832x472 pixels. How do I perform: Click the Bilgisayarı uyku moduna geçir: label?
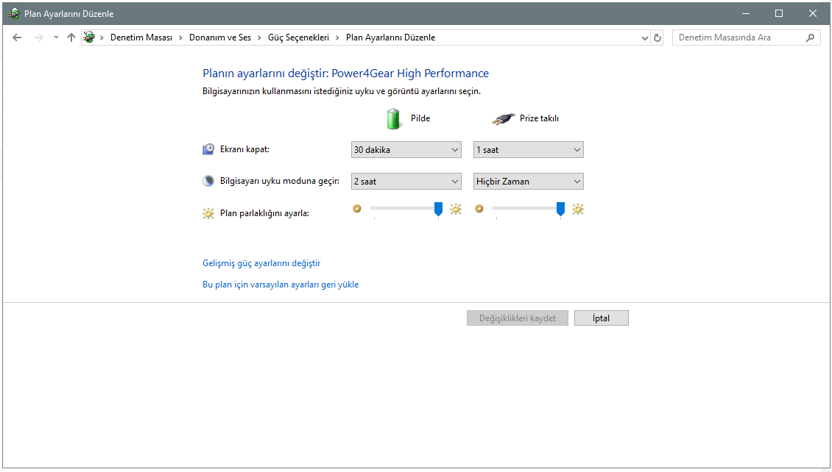coord(280,181)
